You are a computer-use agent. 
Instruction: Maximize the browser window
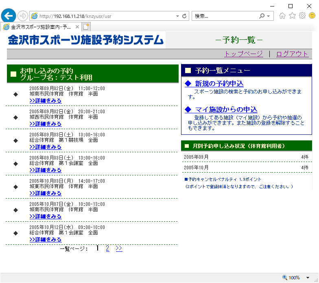pyautogui.click(x=291, y=6)
